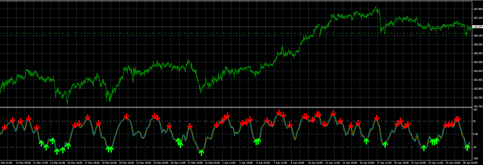Click the 16 Apr 03:00 time label

367,163
